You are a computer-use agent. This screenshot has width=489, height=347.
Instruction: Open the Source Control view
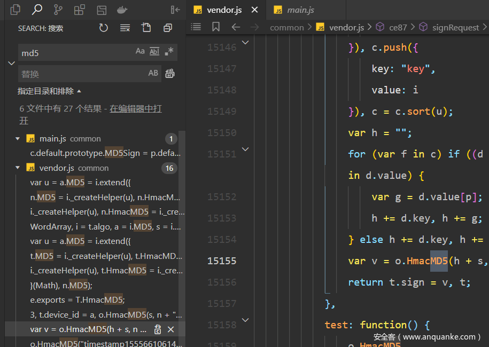(x=58, y=10)
